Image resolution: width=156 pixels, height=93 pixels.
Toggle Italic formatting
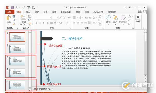(40, 23)
